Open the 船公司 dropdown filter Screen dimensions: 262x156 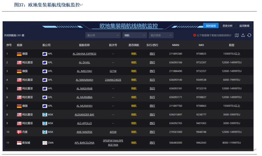point(103,35)
